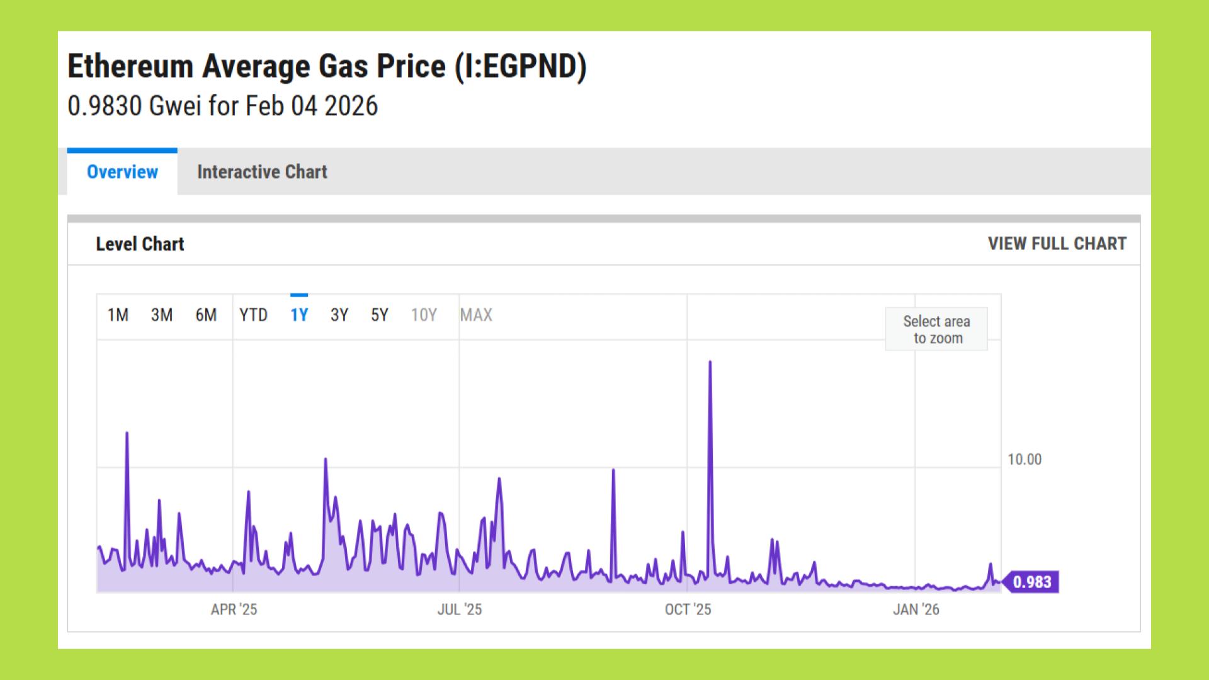Image resolution: width=1209 pixels, height=680 pixels.
Task: Select the 1M time range
Action: tap(118, 315)
